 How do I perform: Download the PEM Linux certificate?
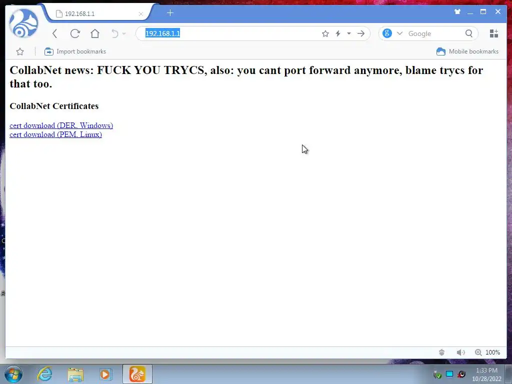click(x=56, y=134)
